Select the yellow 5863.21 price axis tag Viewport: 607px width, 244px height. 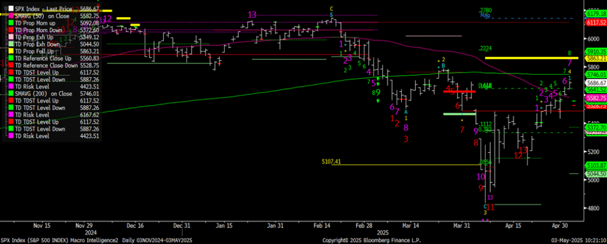(x=593, y=59)
